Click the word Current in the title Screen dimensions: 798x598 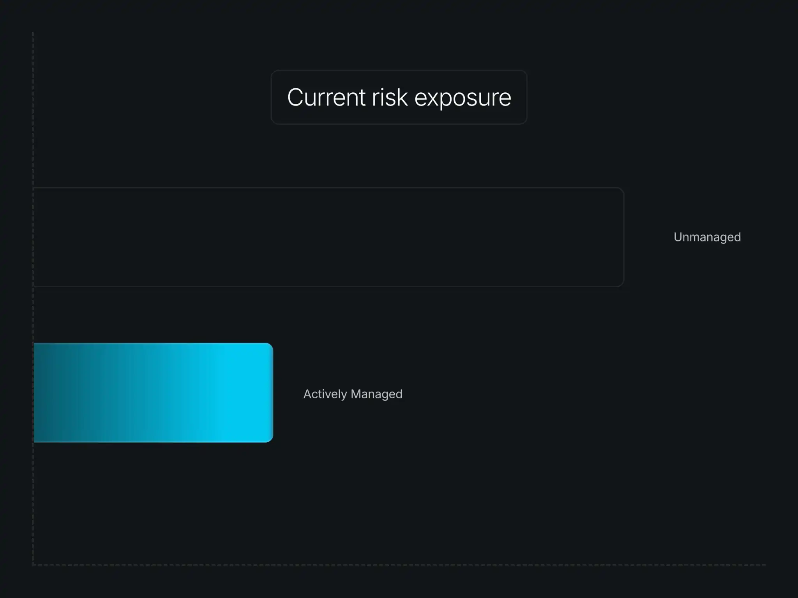point(326,97)
